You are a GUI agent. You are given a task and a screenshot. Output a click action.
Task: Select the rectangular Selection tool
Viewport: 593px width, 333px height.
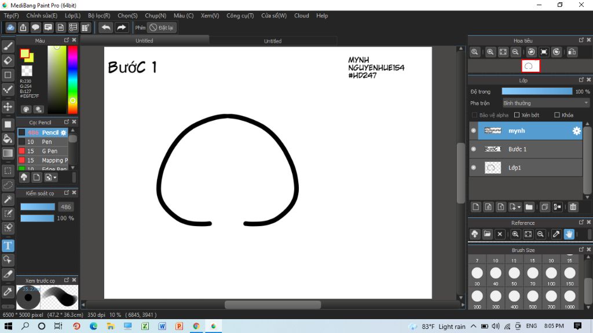[x=8, y=171]
